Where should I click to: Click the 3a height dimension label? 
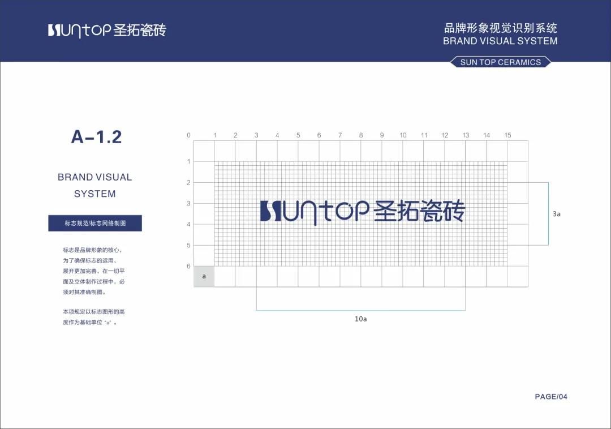(557, 214)
